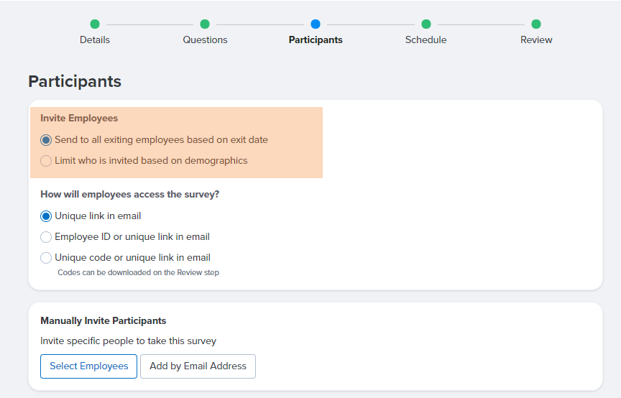621x398 pixels.
Task: Select Unique code or unique link option
Action: [x=46, y=258]
